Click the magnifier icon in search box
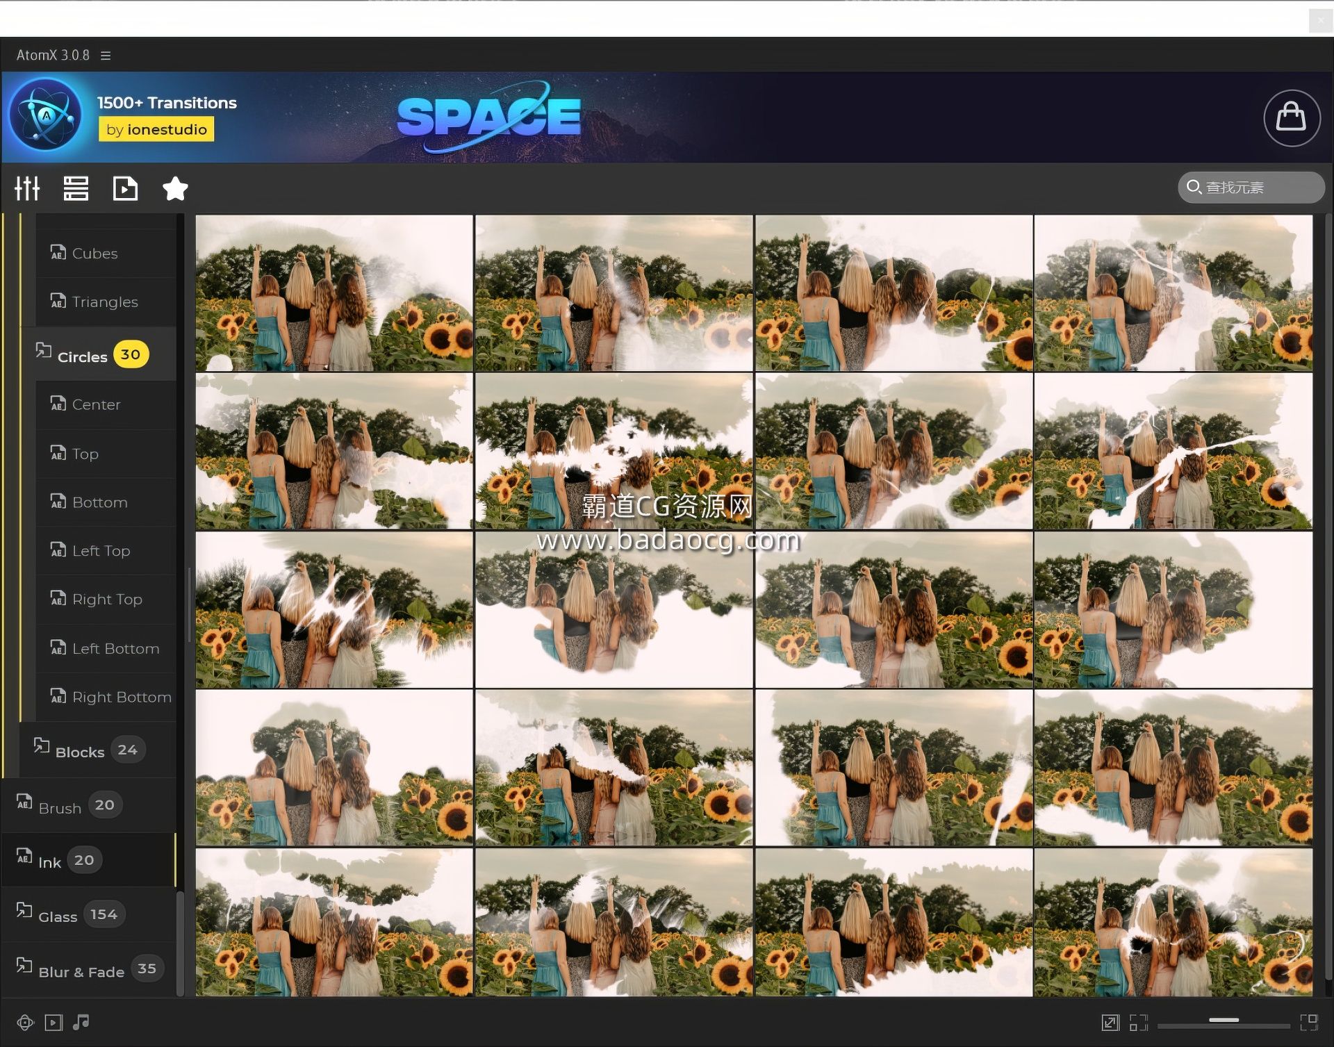Viewport: 1334px width, 1047px height. (x=1194, y=187)
